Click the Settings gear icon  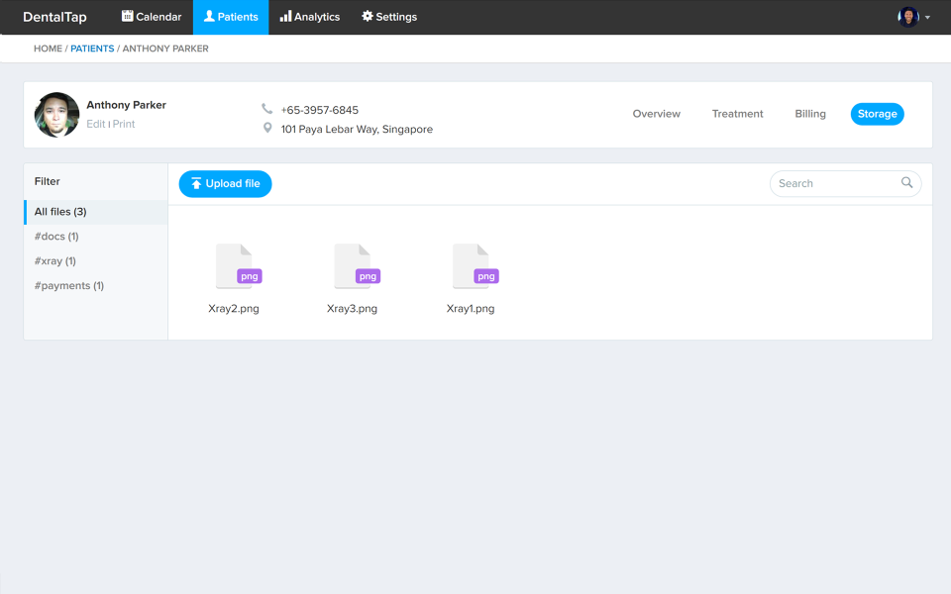click(368, 17)
